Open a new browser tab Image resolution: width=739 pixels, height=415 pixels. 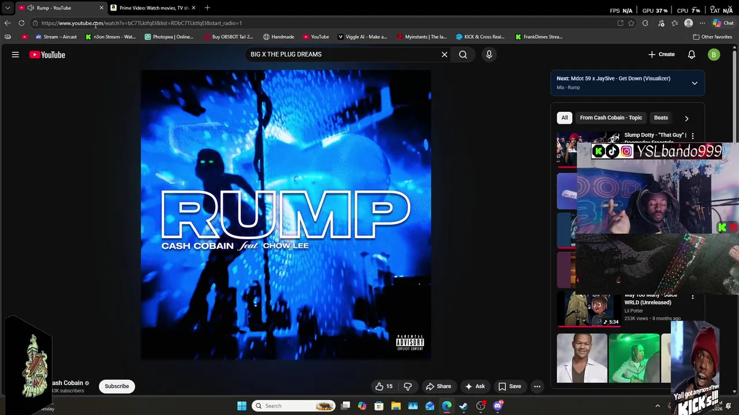(x=207, y=8)
